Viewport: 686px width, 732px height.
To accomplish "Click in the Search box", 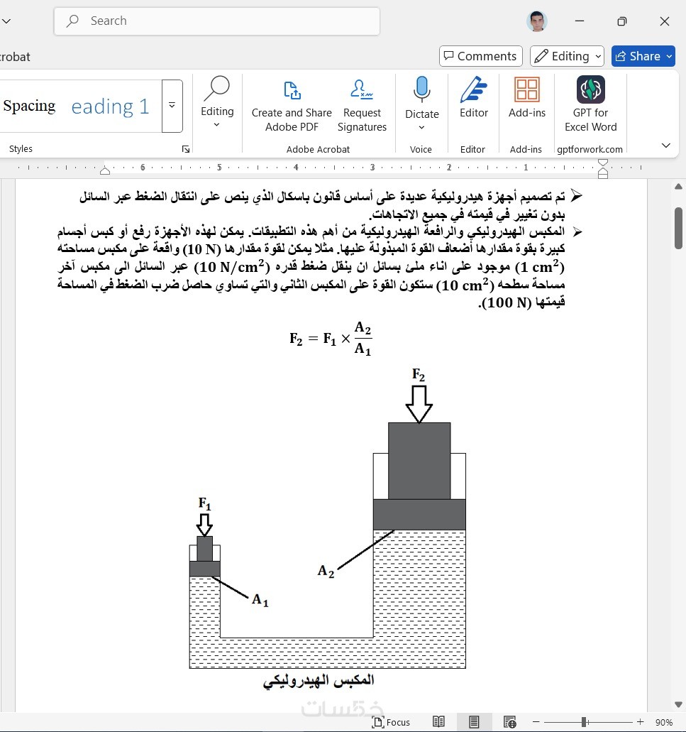I will tap(217, 21).
